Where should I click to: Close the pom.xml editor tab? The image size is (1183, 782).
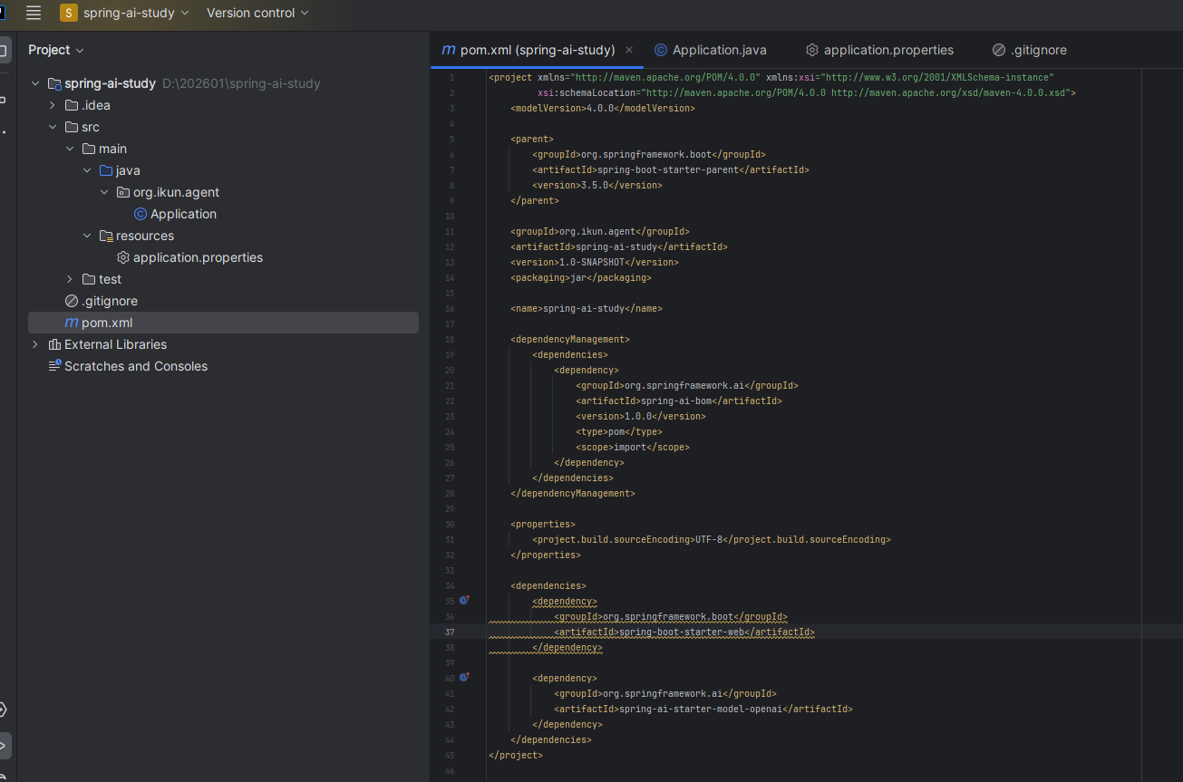click(x=629, y=50)
